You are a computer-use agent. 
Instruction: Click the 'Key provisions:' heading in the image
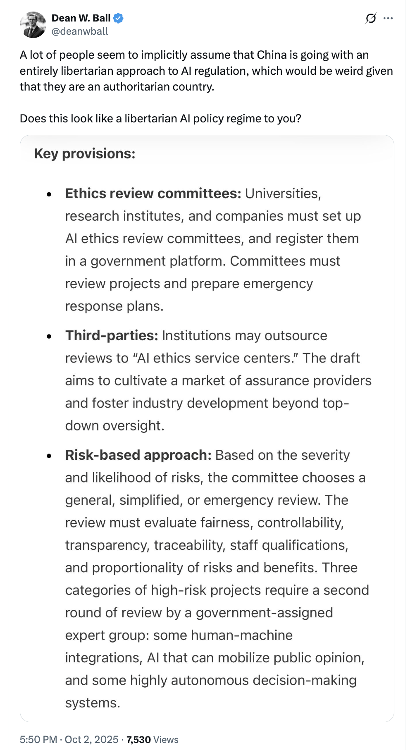tap(85, 153)
